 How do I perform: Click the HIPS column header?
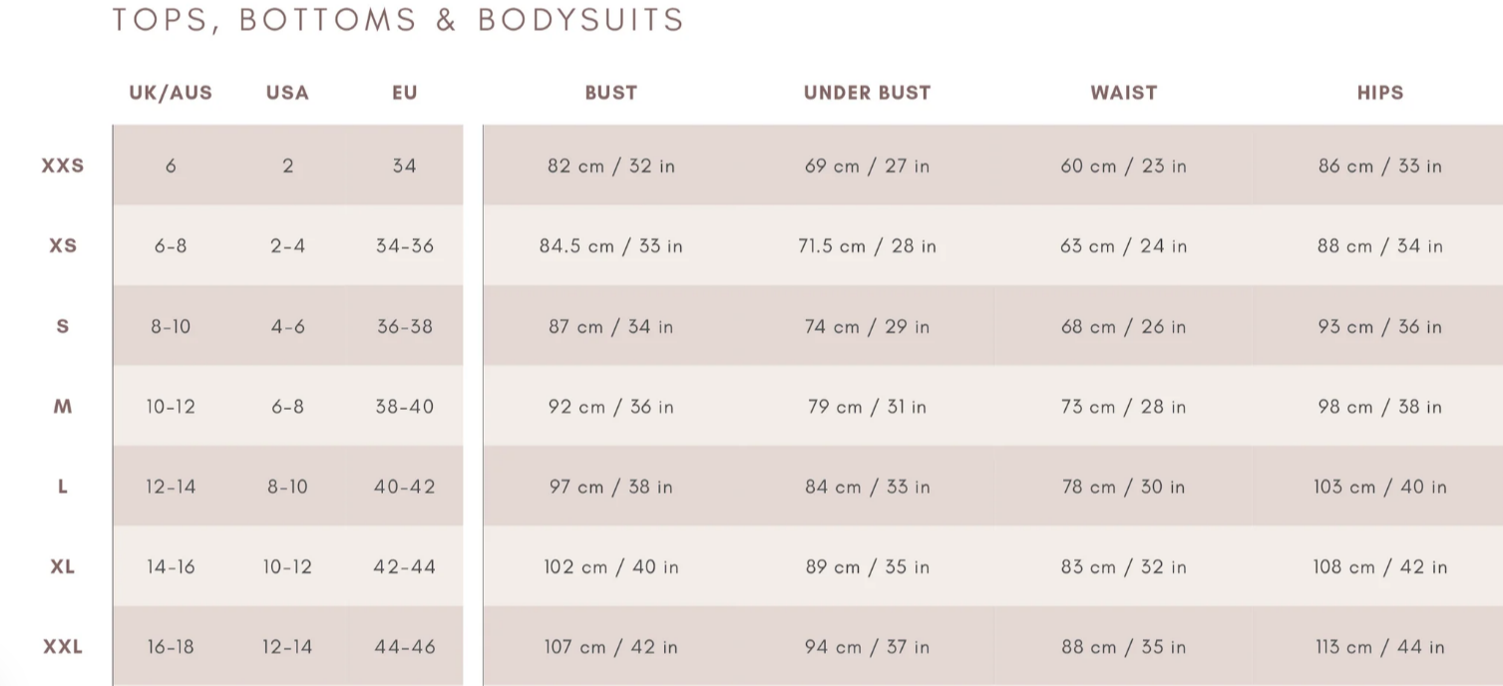(x=1379, y=93)
